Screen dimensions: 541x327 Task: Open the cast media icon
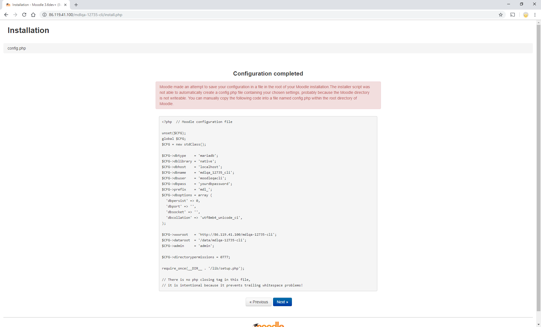point(513,15)
